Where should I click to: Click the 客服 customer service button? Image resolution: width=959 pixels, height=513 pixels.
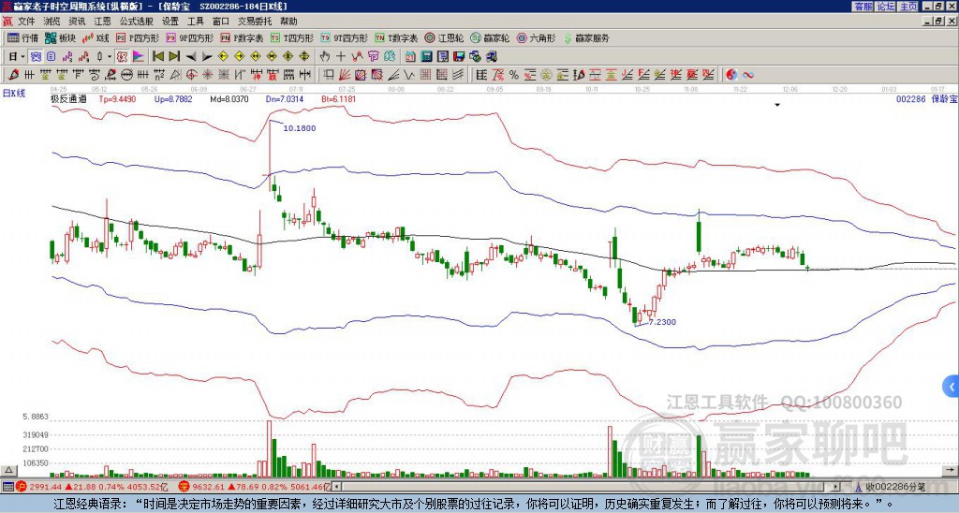click(x=863, y=7)
